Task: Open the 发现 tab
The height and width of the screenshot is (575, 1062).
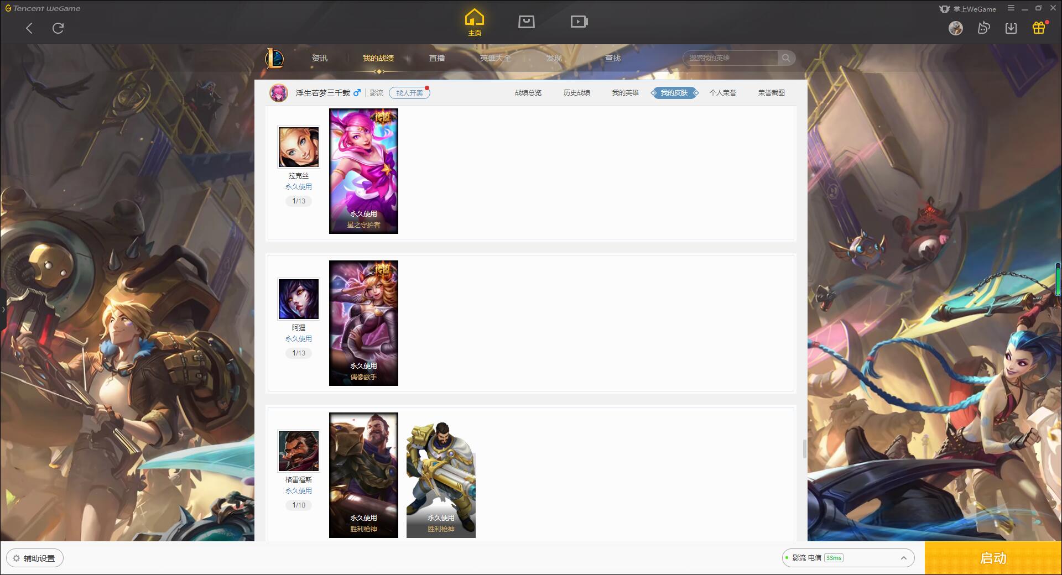Action: tap(554, 58)
